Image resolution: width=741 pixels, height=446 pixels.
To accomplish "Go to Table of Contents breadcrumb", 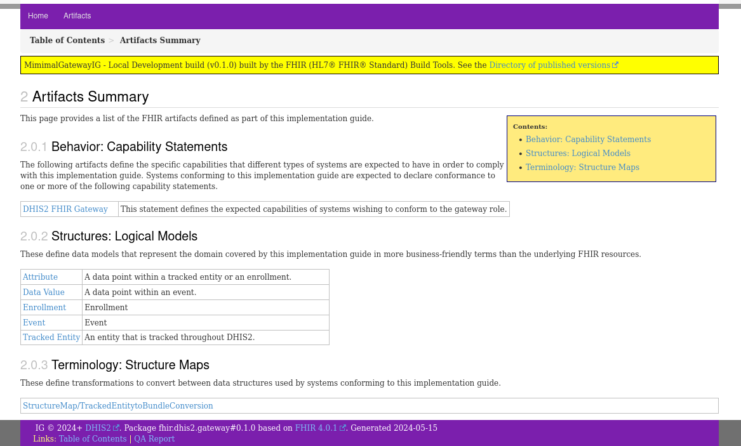I will click(67, 41).
